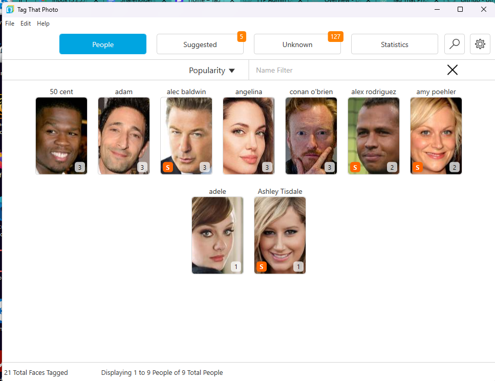Open the File menu
This screenshot has height=381, width=495.
(x=9, y=23)
